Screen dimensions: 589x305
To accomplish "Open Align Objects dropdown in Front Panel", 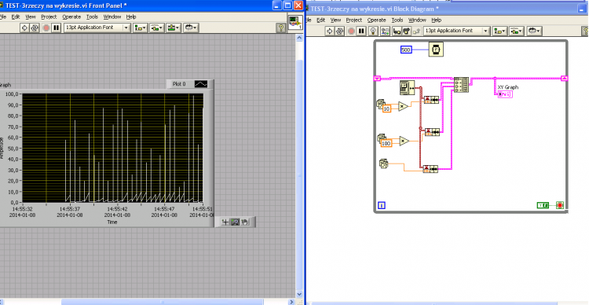I will (x=140, y=28).
